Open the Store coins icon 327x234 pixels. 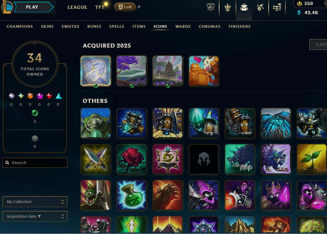277,8
